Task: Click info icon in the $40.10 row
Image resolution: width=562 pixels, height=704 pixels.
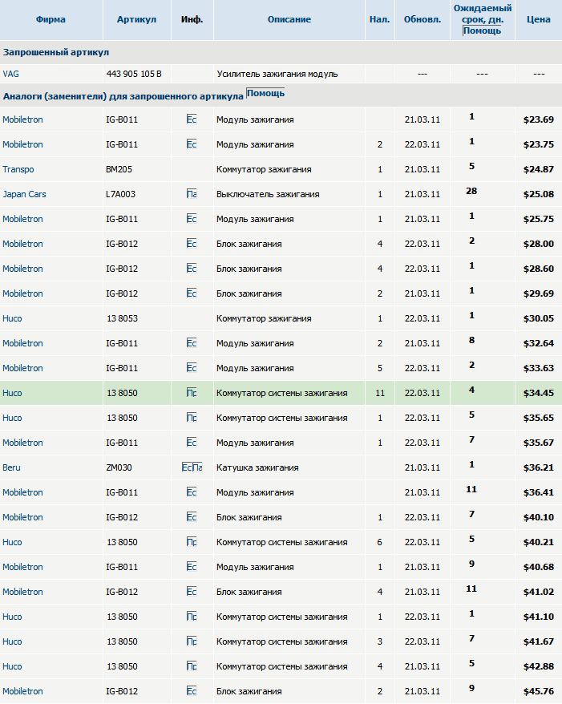Action: click(x=191, y=517)
